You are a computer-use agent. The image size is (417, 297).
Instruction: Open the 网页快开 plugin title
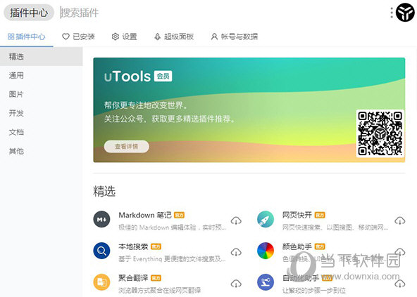(x=297, y=215)
